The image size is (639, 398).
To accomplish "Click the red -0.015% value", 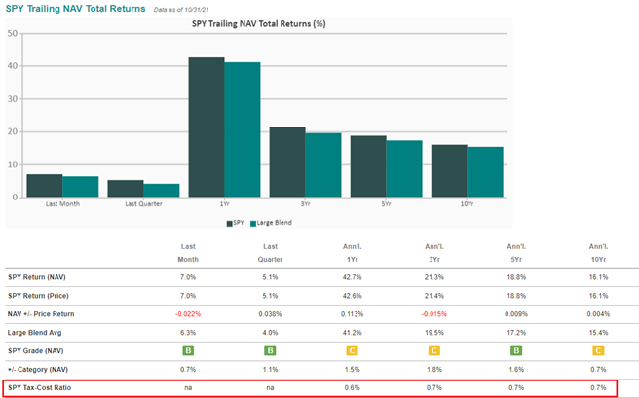I will click(x=434, y=314).
